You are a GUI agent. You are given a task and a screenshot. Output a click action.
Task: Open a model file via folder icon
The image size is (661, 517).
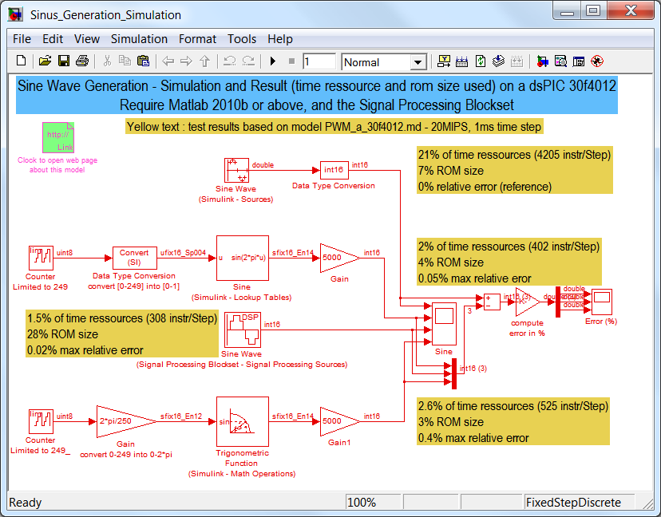click(46, 61)
